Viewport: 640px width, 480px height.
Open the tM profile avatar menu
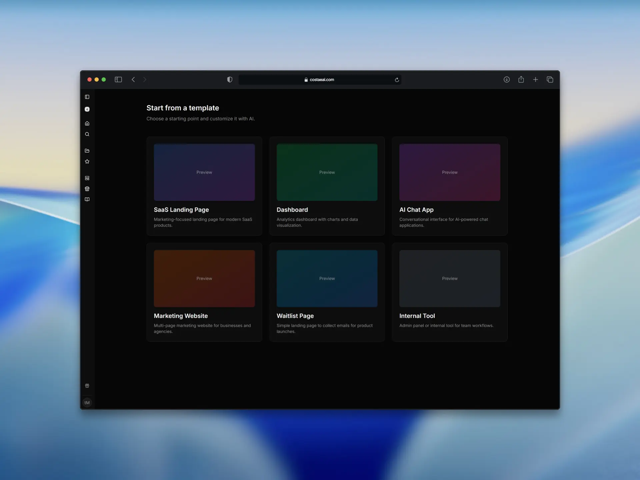(x=87, y=402)
